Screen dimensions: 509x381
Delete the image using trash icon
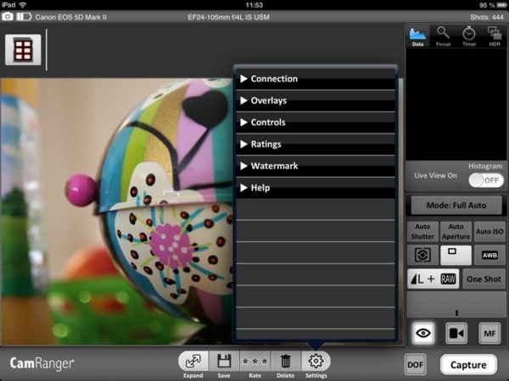click(286, 362)
